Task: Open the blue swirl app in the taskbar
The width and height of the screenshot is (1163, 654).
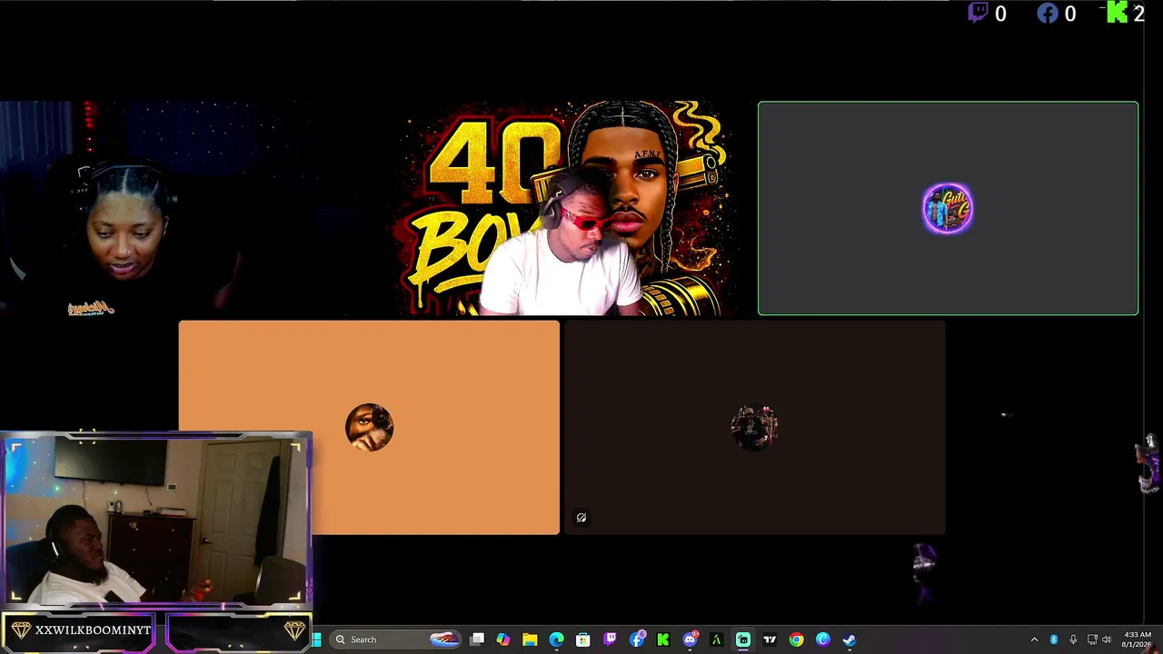Action: point(823,639)
